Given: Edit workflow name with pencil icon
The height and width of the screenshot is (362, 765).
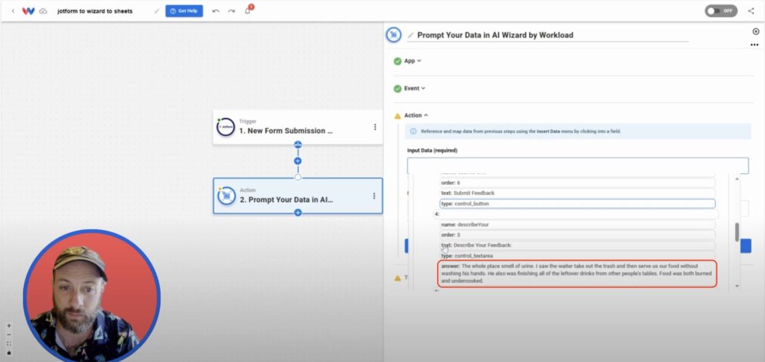Looking at the screenshot, I should [157, 10].
